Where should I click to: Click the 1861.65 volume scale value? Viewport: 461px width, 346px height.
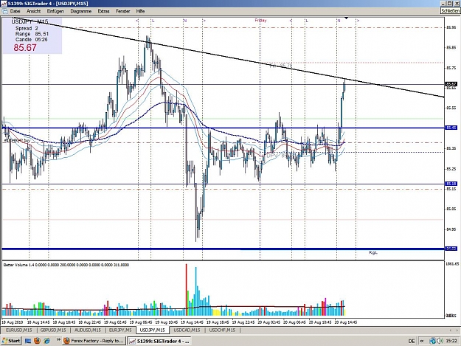click(452, 264)
